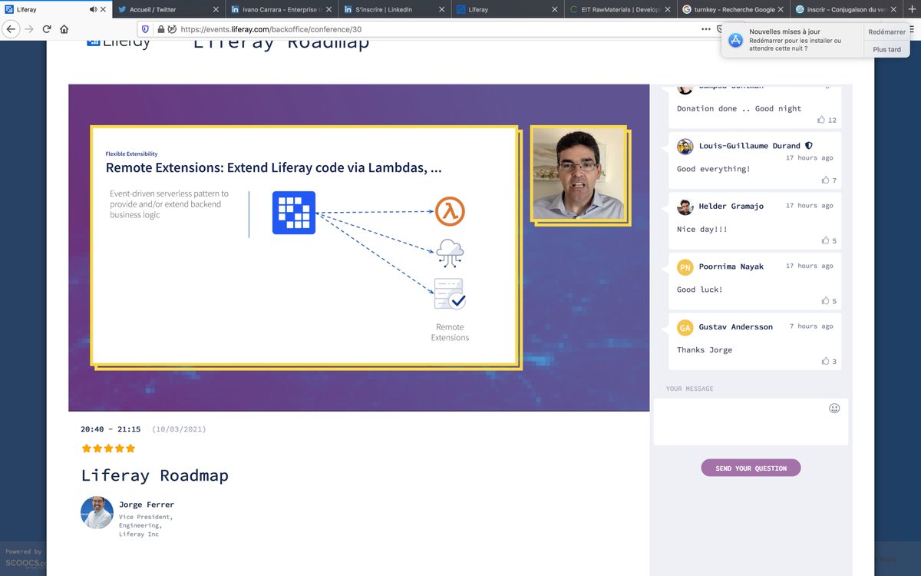Image resolution: width=921 pixels, height=576 pixels.
Task: Close the Ivano Carrara LinkedIn tab
Action: click(x=327, y=9)
